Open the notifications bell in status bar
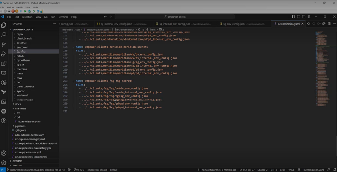 [x=334, y=170]
